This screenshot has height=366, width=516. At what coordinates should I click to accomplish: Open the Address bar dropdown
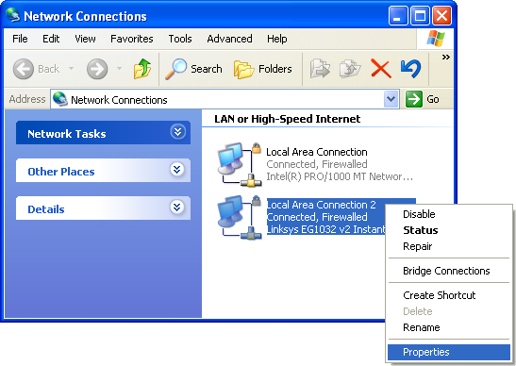coord(391,99)
